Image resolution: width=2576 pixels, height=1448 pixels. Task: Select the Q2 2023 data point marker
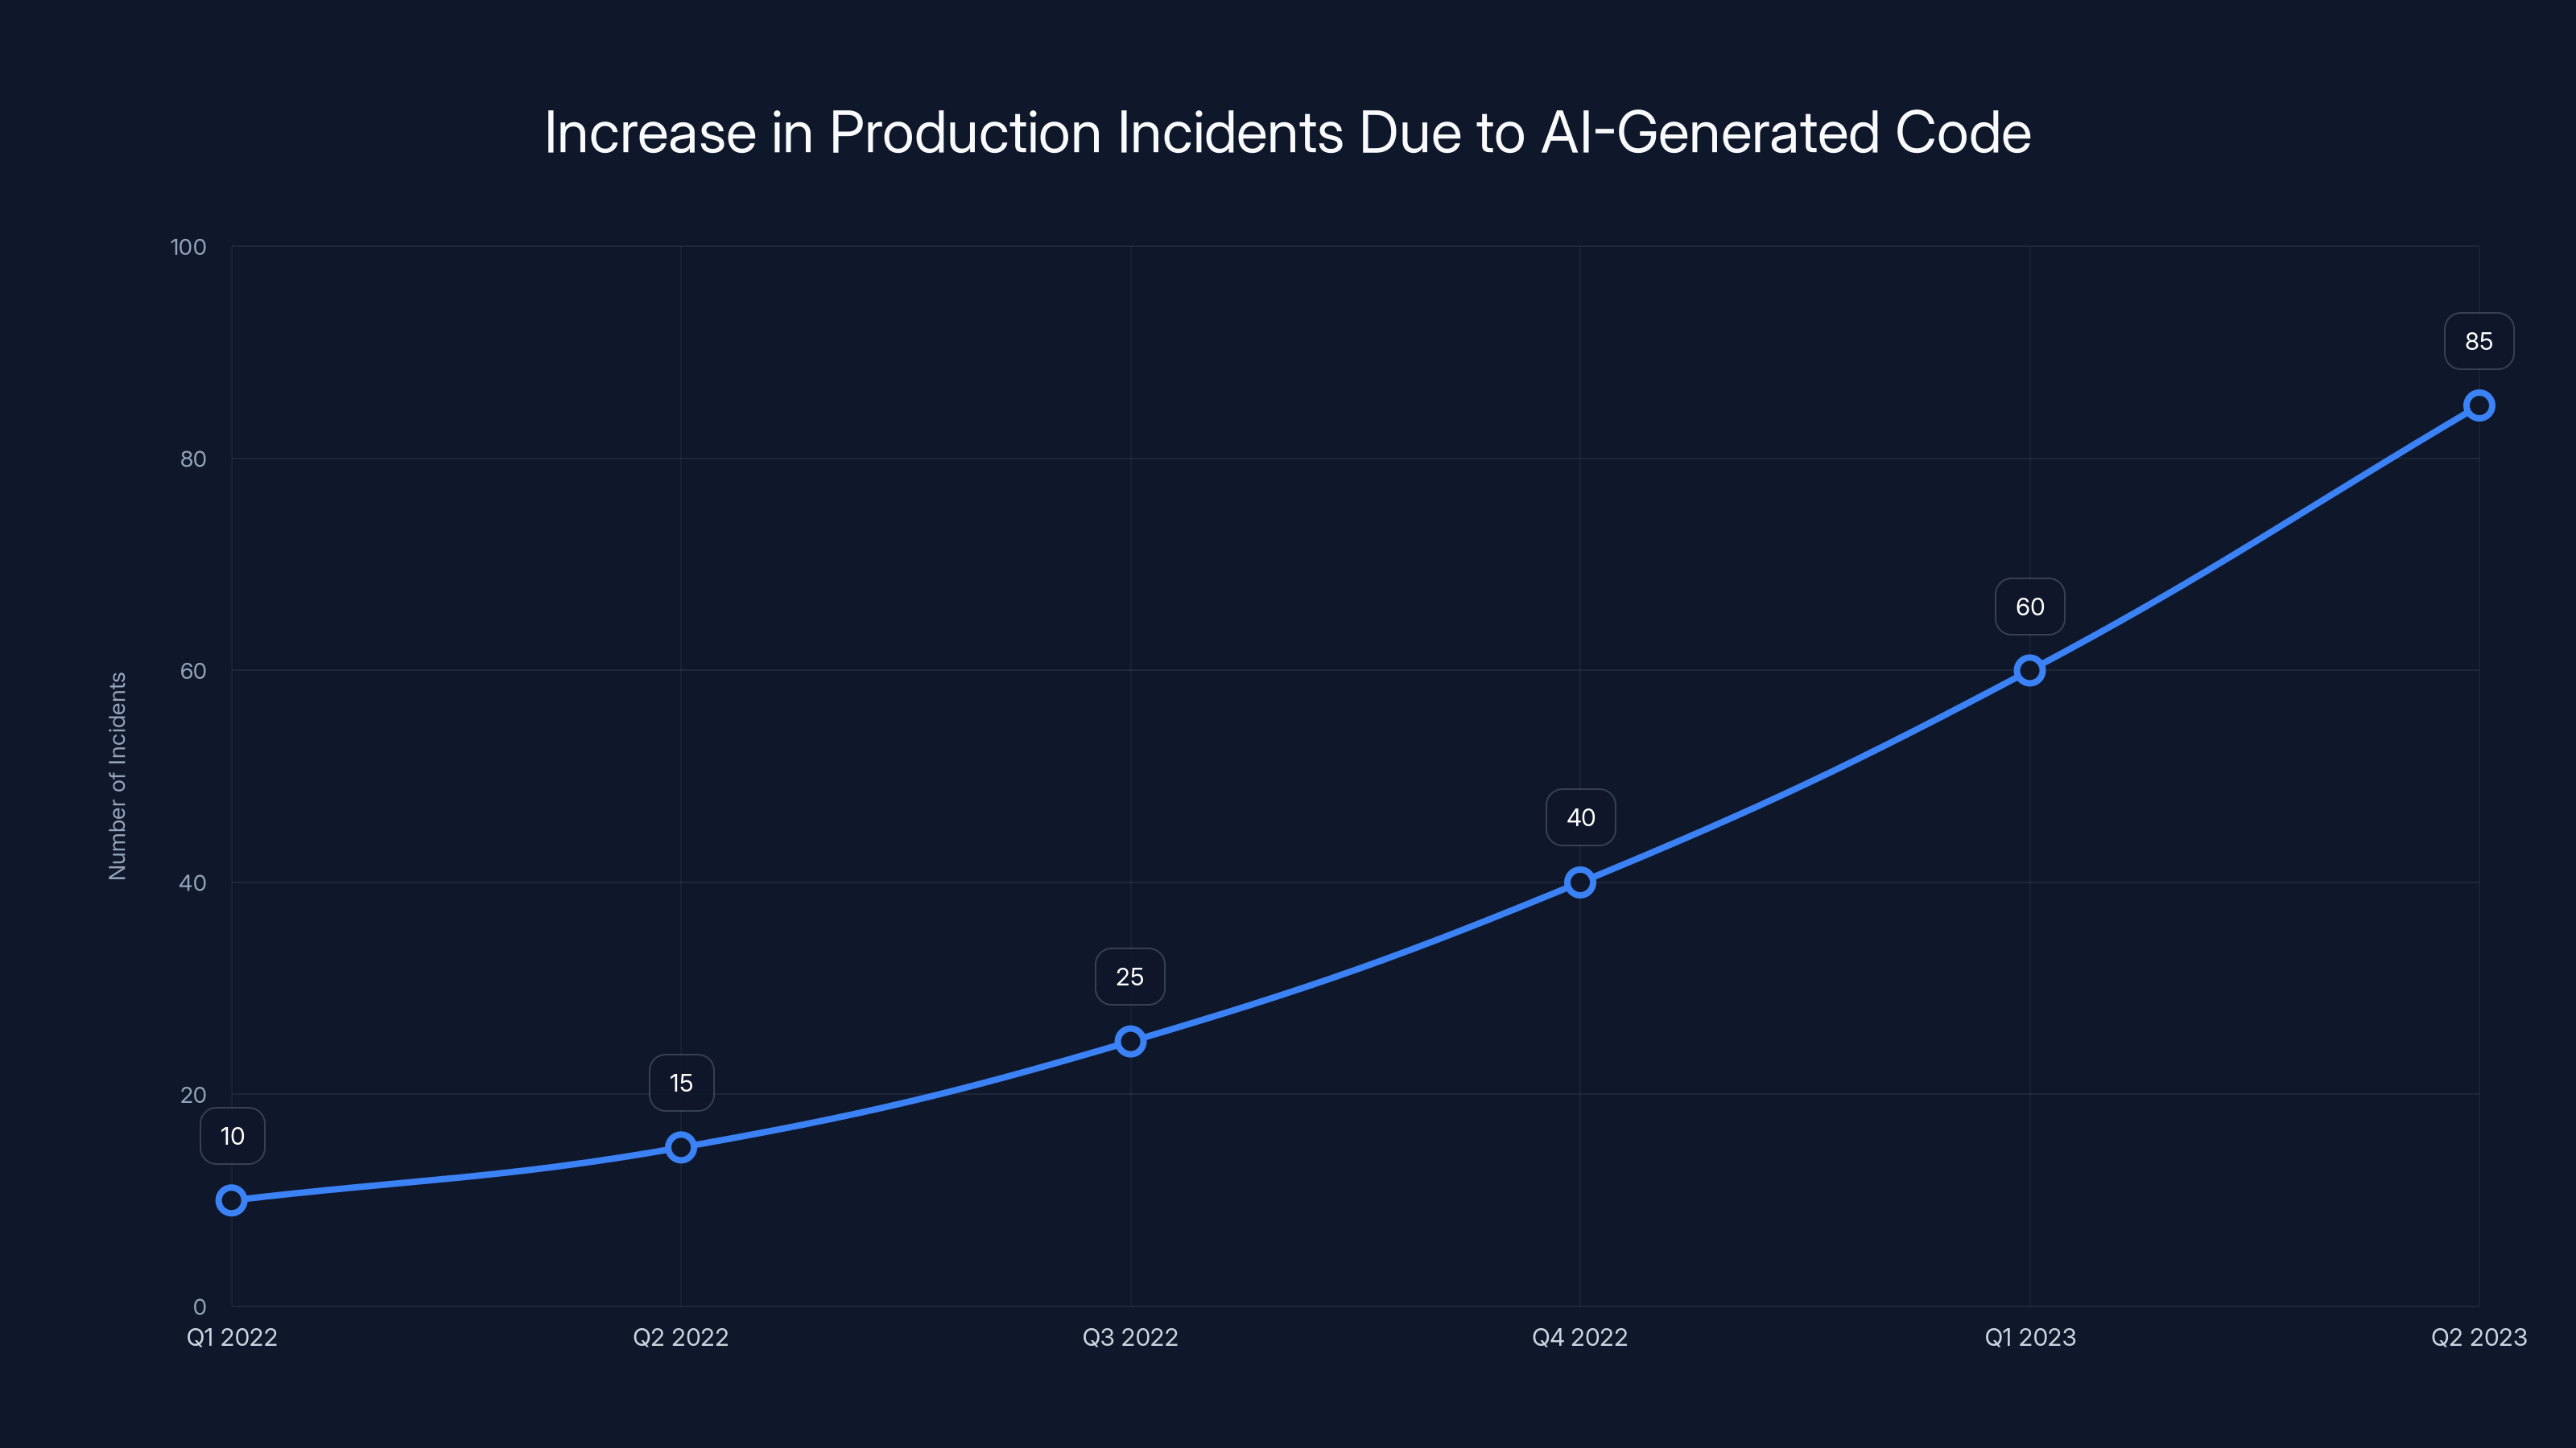2479,405
